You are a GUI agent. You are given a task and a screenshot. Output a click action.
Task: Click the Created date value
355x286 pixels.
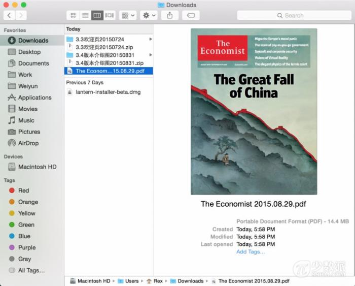256,229
